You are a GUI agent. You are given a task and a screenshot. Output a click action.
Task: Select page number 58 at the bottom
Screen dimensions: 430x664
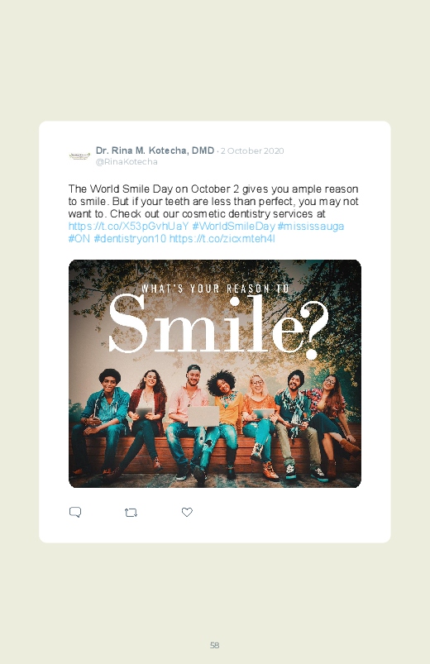215,645
